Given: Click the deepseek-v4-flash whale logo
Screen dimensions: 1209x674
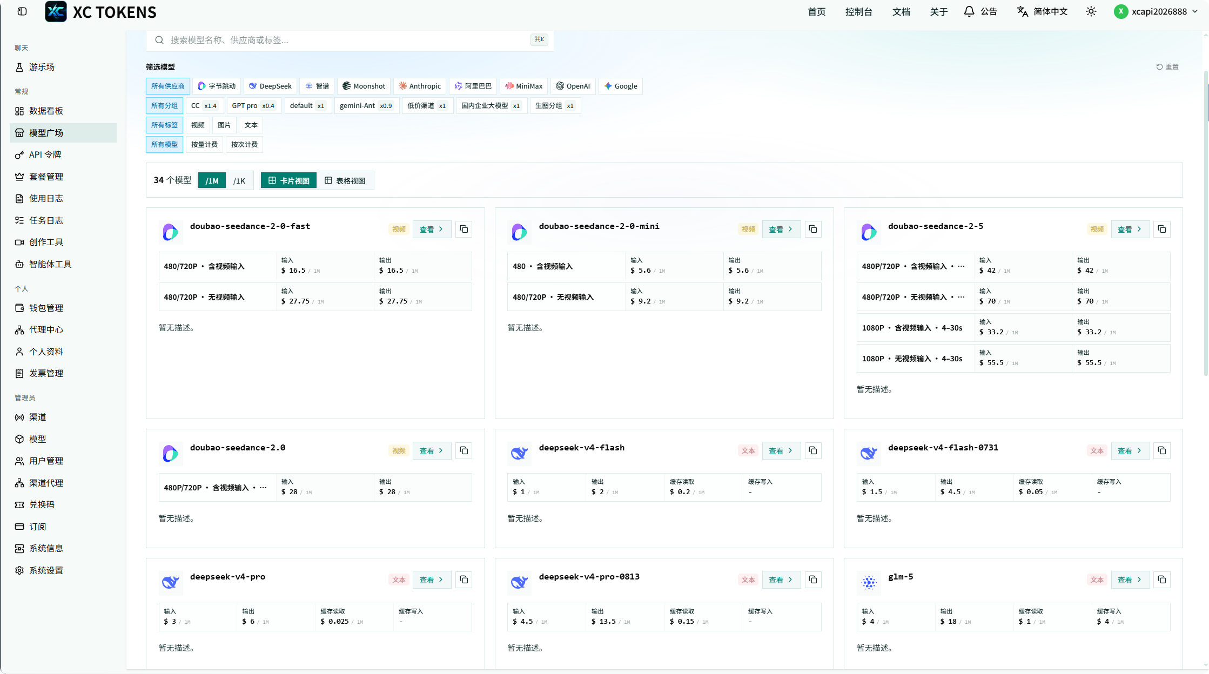Looking at the screenshot, I should click(x=519, y=453).
